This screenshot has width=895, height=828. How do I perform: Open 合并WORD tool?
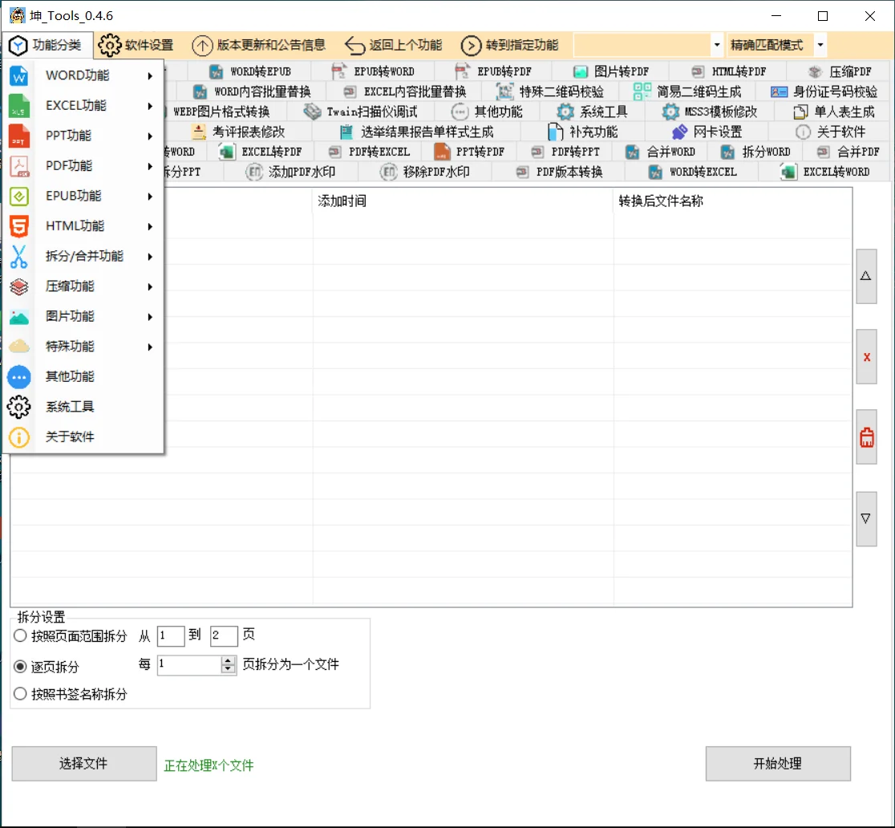[660, 152]
